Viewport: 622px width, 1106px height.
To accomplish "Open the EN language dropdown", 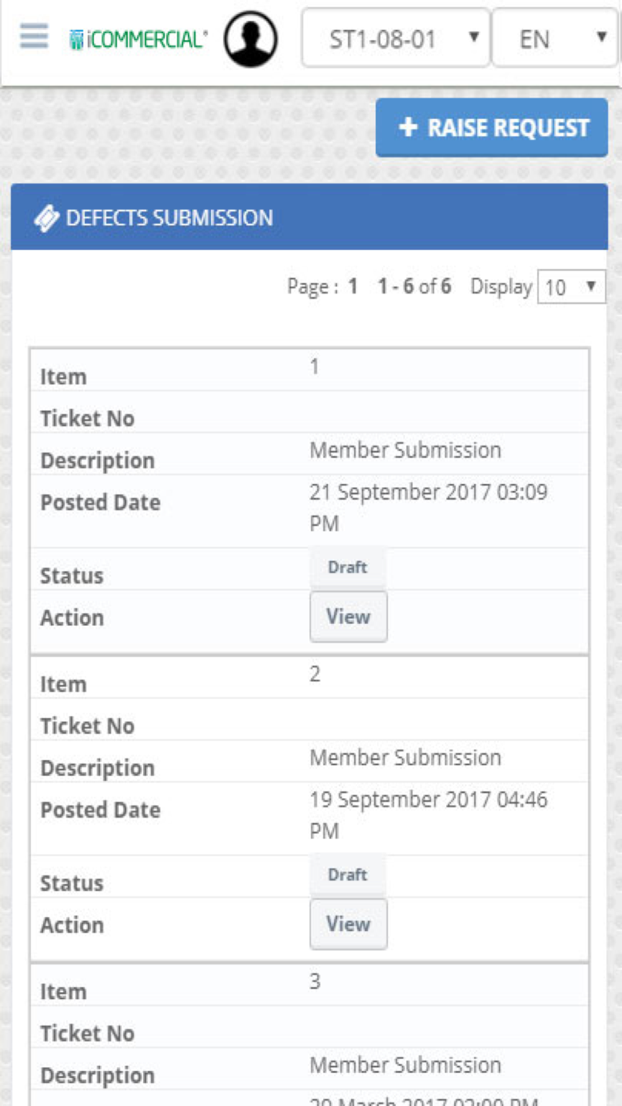I will [x=555, y=39].
